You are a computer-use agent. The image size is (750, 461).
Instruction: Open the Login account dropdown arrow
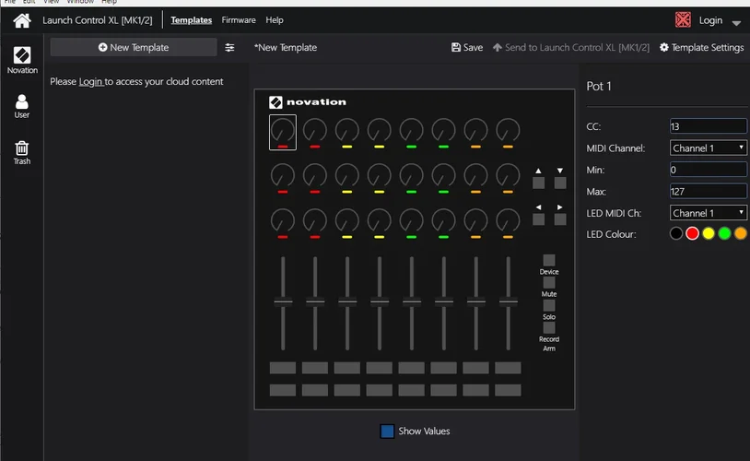(735, 21)
